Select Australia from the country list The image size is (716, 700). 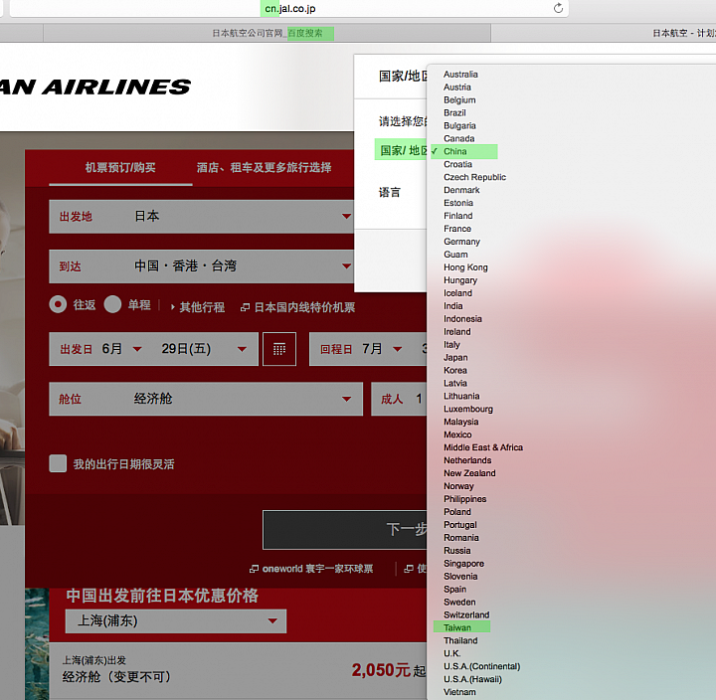[460, 74]
